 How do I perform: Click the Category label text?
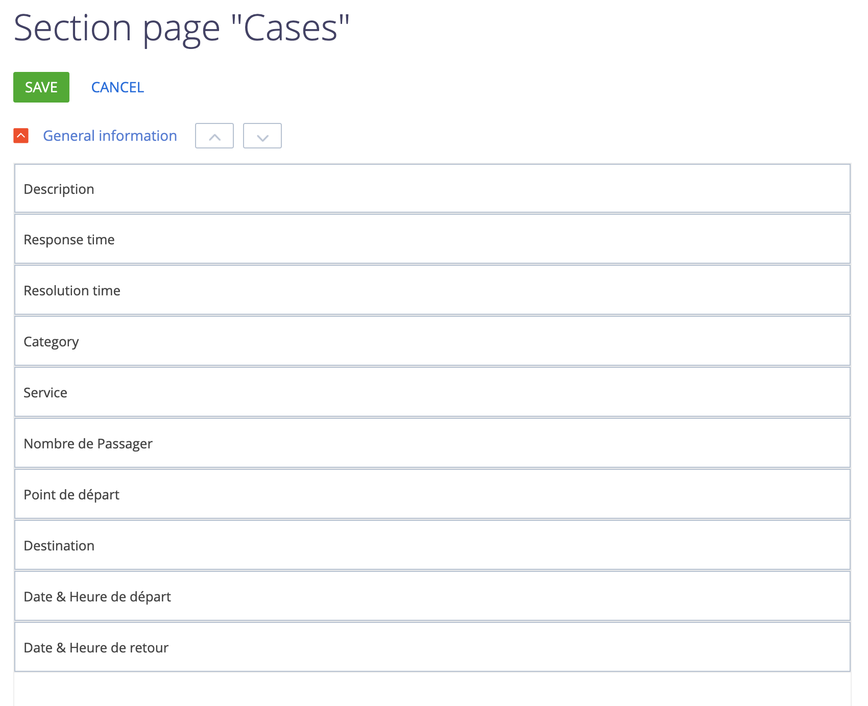(x=51, y=342)
